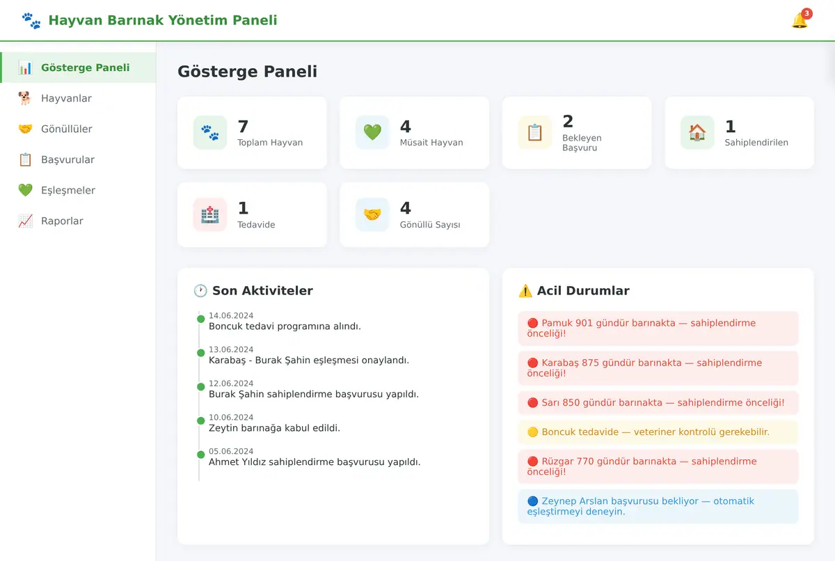Click the handshake icon on Gönüllü Sayısı card
This screenshot has height=561, width=835.
(372, 214)
